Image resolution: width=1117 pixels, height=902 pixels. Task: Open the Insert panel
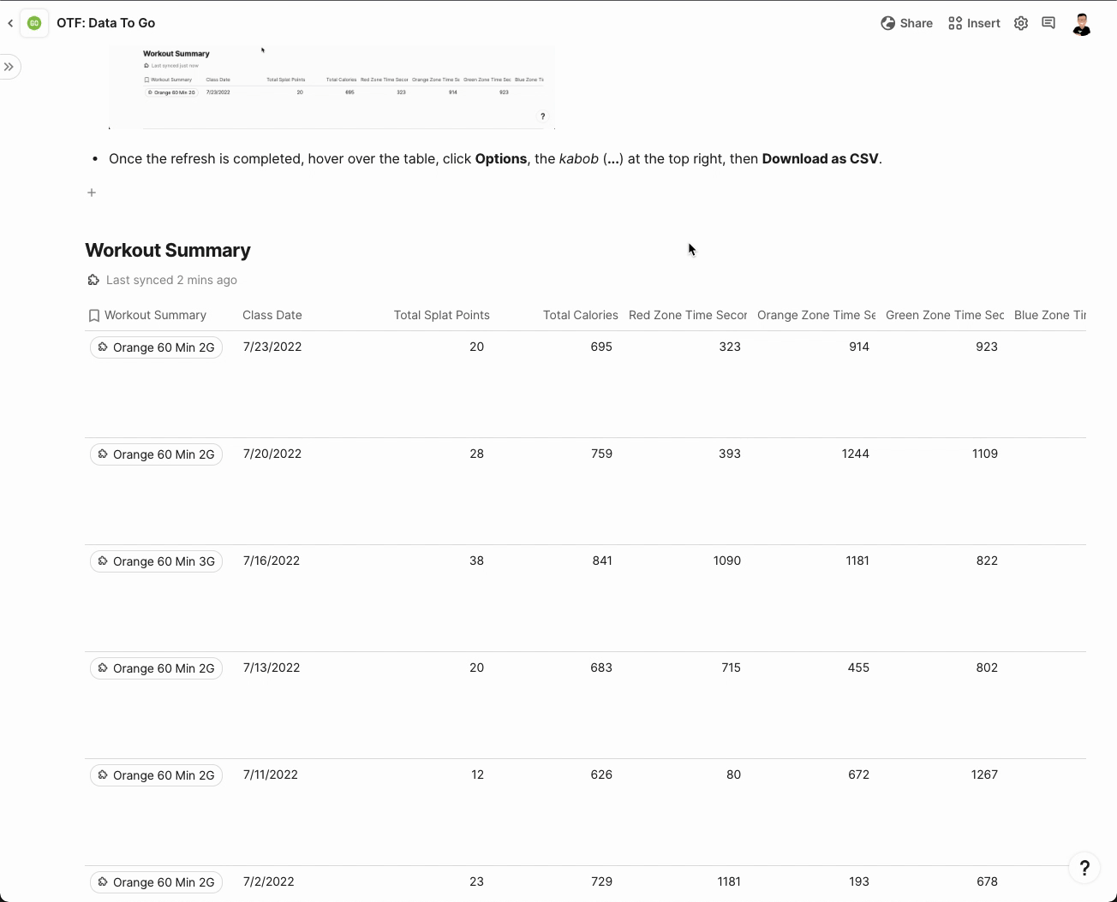tap(974, 23)
